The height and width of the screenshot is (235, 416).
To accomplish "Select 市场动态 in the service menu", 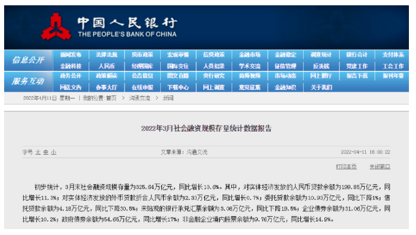I will point(285,76).
